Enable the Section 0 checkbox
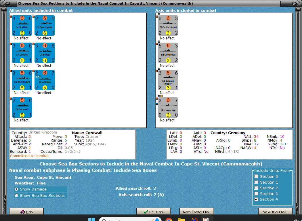Screen dimensions: 302x221 (x=256, y=176)
